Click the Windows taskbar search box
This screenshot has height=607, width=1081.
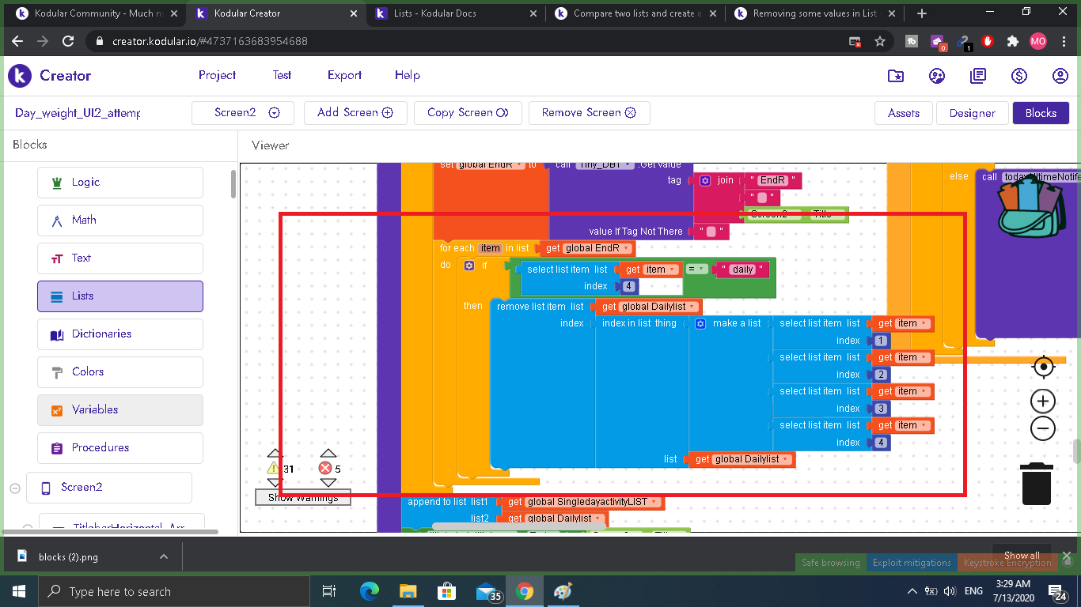pos(174,591)
